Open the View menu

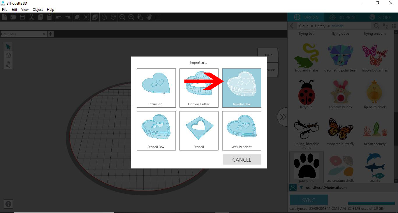[x=25, y=10]
